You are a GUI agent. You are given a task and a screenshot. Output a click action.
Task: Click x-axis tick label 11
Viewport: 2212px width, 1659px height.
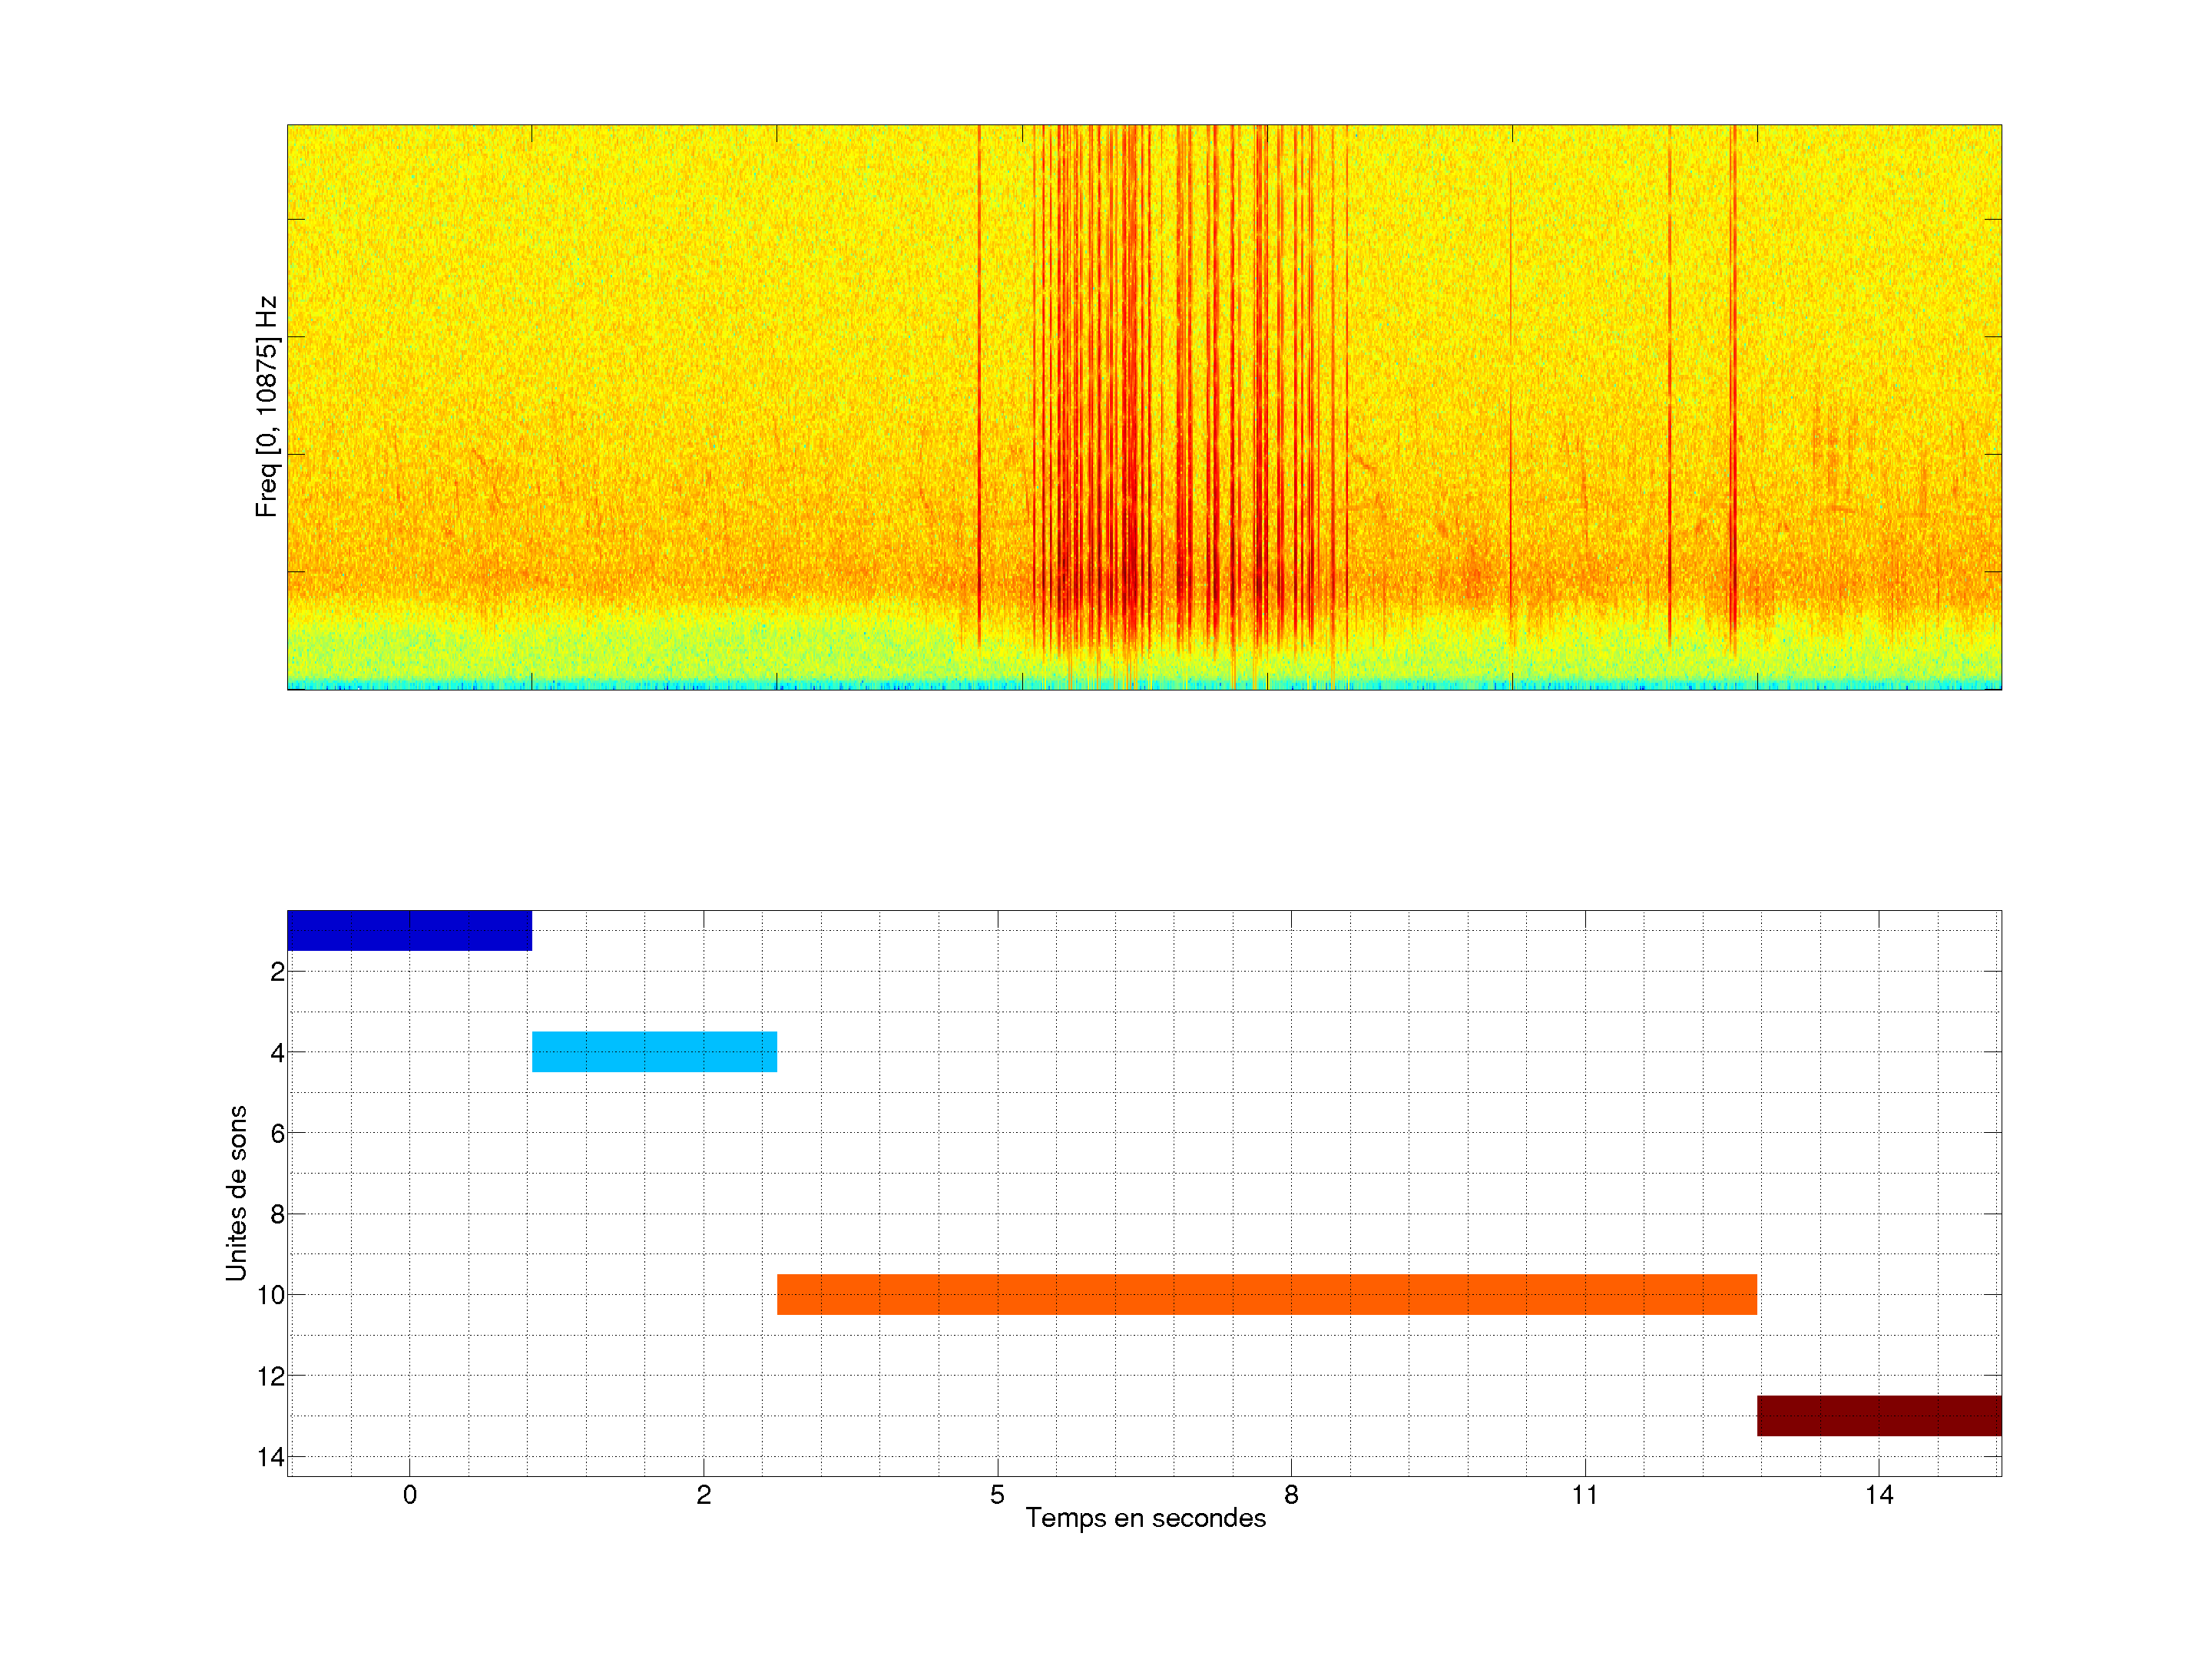[1585, 1495]
